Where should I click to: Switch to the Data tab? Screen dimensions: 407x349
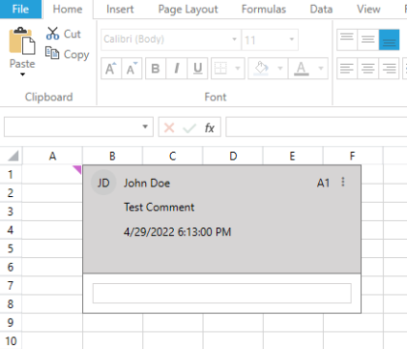tap(321, 10)
